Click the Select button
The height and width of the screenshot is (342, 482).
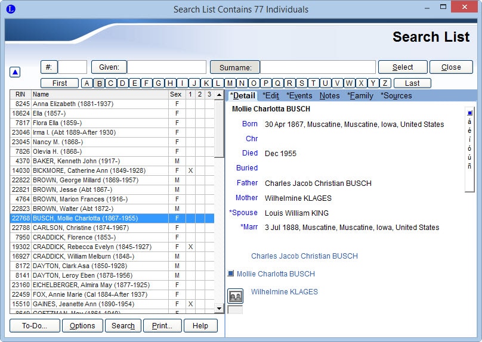[x=403, y=67]
